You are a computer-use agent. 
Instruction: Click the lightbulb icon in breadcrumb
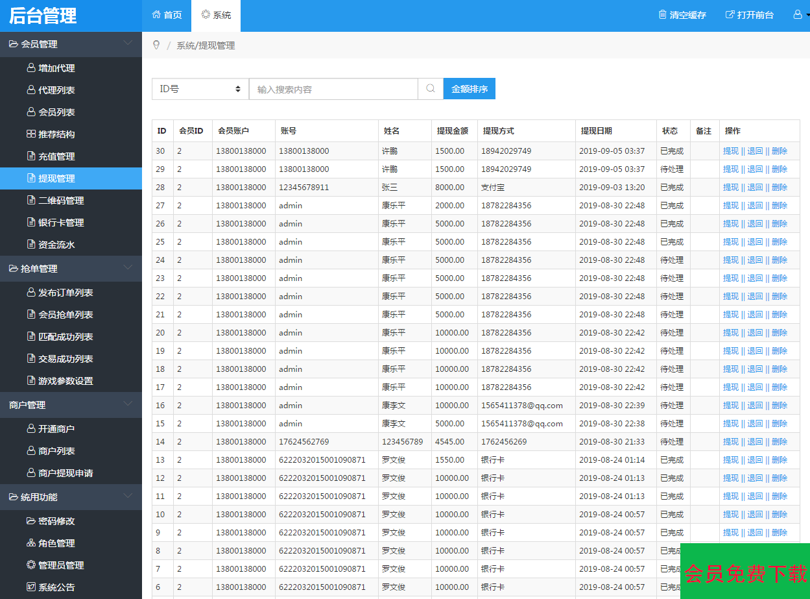[x=156, y=45]
